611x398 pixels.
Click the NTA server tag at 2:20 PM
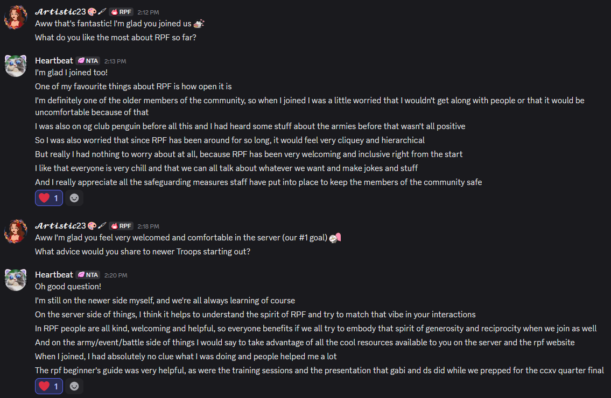[88, 275]
